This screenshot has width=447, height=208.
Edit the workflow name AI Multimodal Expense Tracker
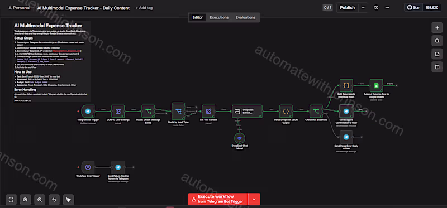[x=83, y=8]
